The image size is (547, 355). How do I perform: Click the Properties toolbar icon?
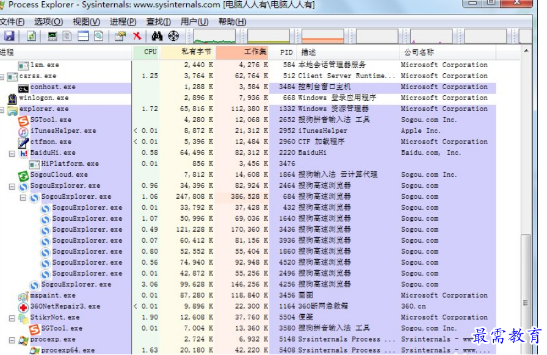tap(120, 37)
